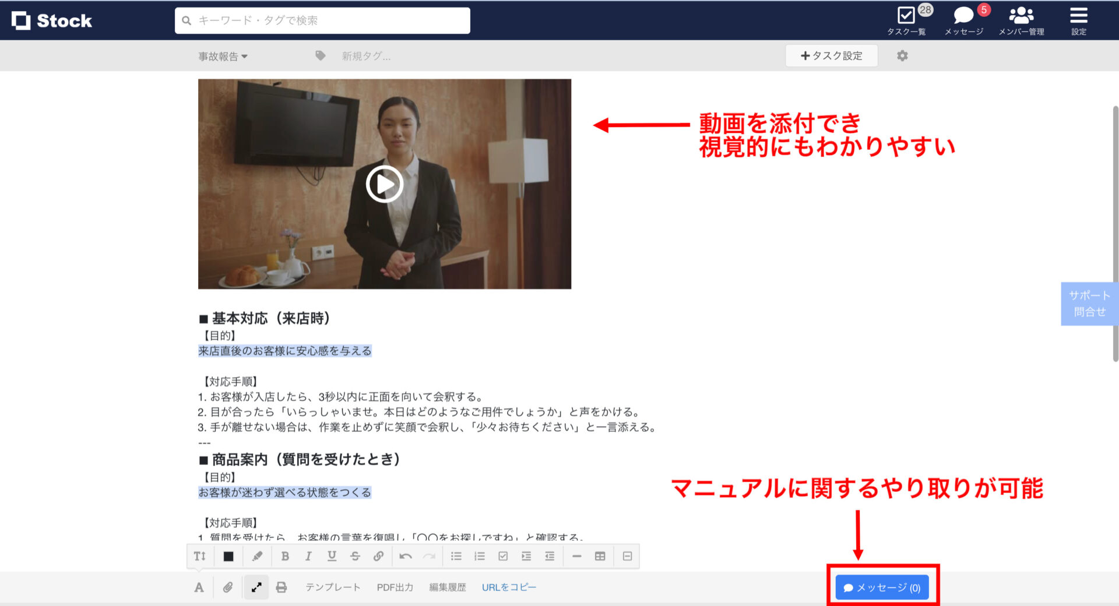Redo the last undone edit

tap(429, 556)
